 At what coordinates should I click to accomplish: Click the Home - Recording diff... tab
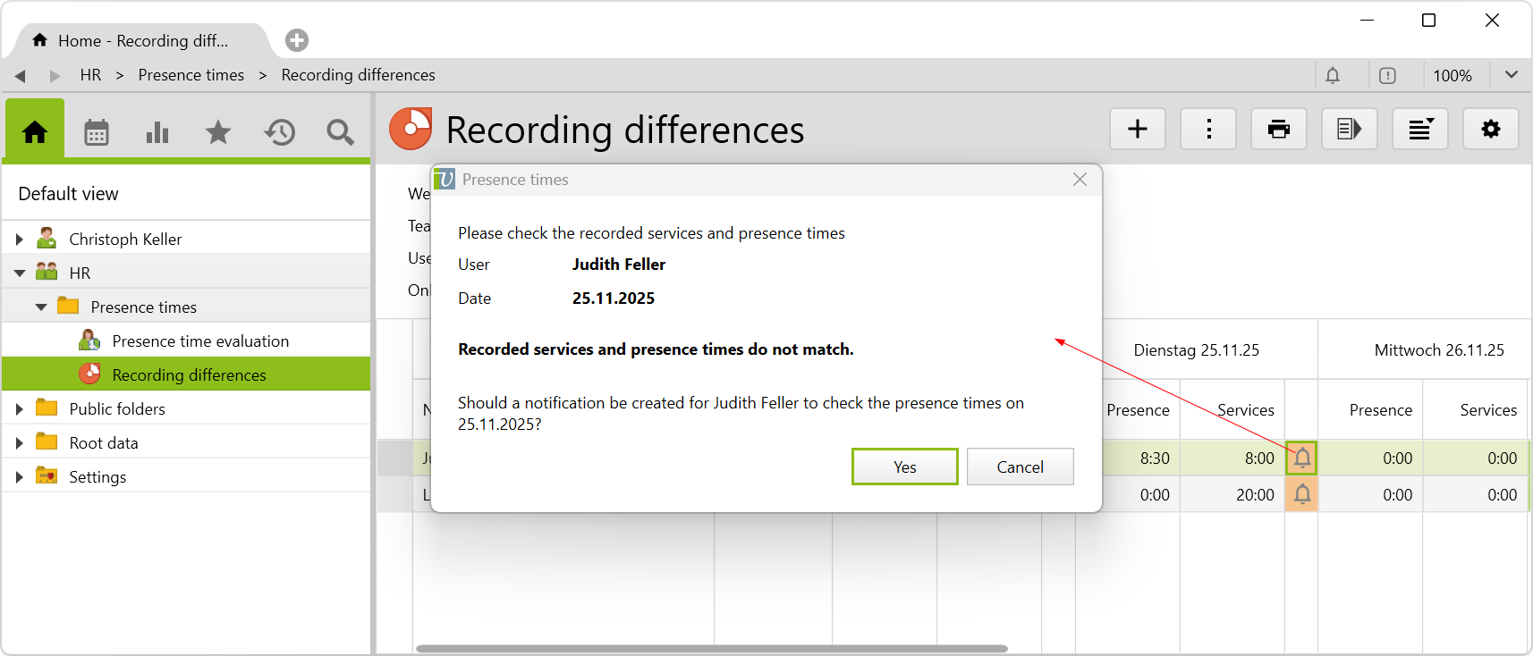tap(142, 41)
